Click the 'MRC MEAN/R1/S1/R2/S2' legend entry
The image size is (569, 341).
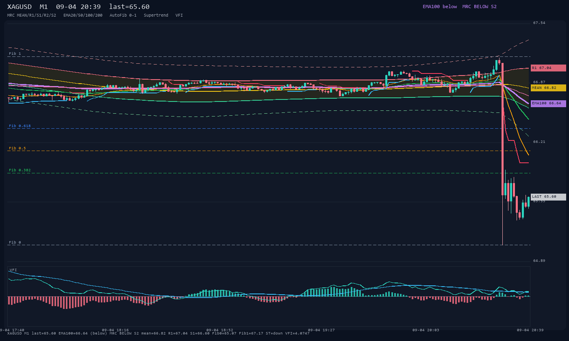[x=32, y=15]
